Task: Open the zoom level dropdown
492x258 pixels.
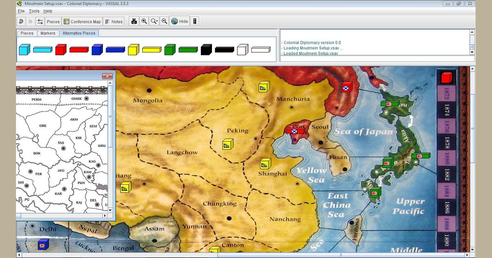Action: (154, 21)
